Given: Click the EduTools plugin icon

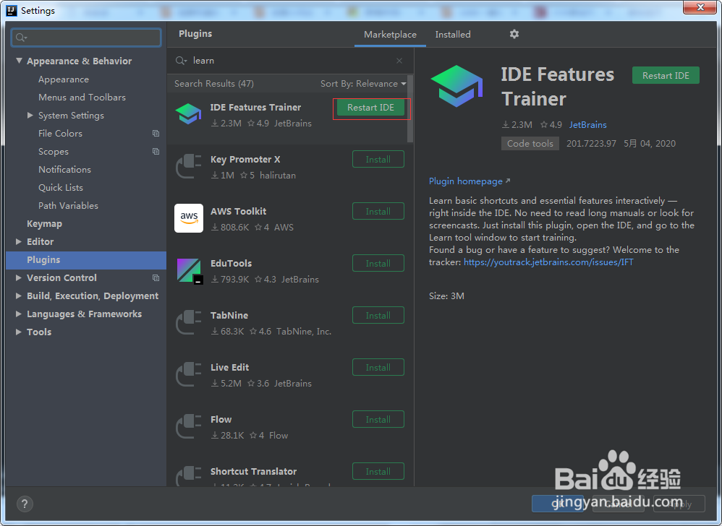Looking at the screenshot, I should 189,270.
